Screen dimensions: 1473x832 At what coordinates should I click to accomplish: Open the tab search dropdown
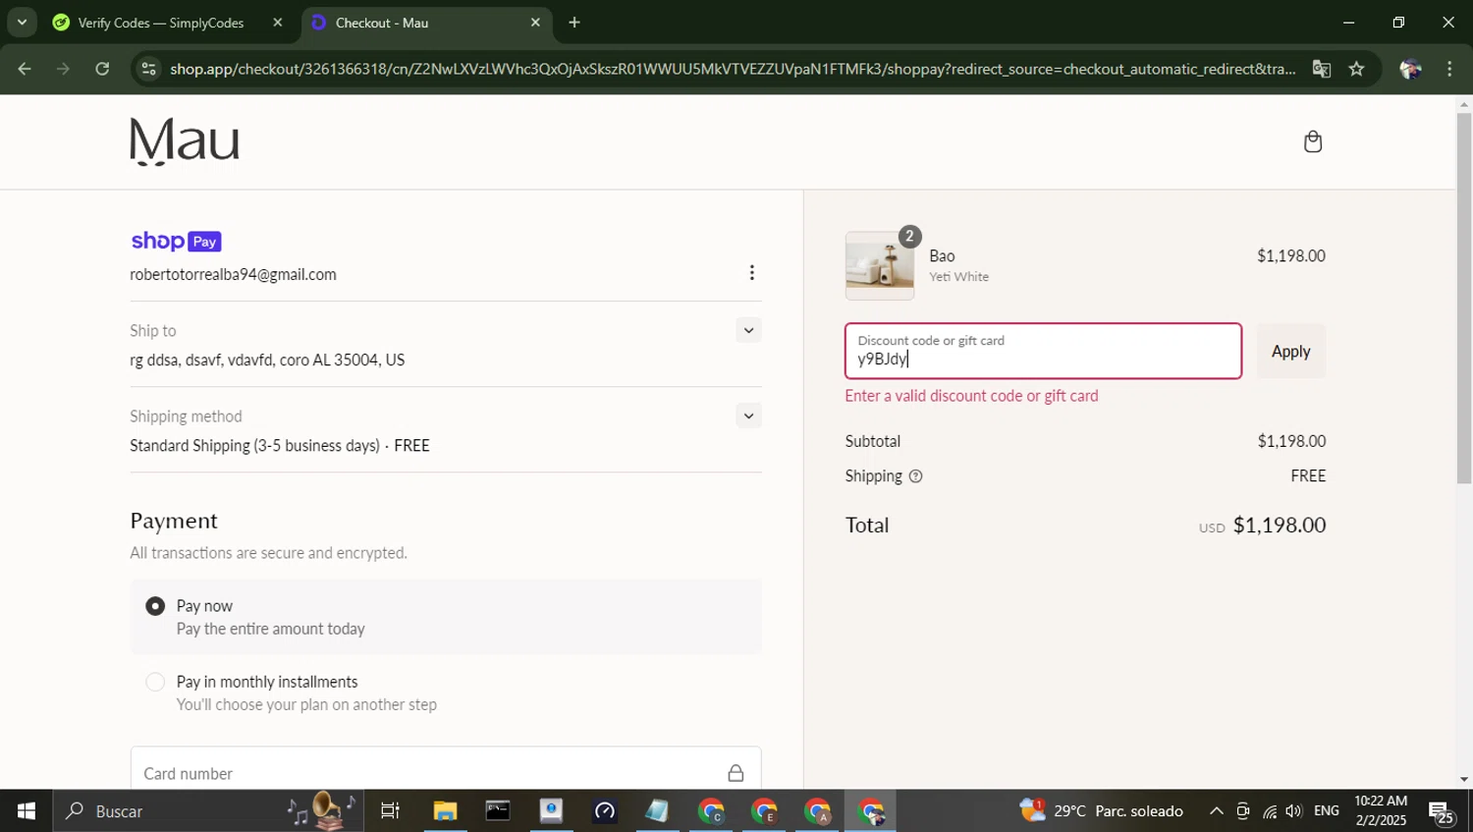point(21,23)
